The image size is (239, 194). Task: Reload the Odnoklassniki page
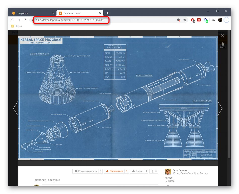(x=25, y=20)
